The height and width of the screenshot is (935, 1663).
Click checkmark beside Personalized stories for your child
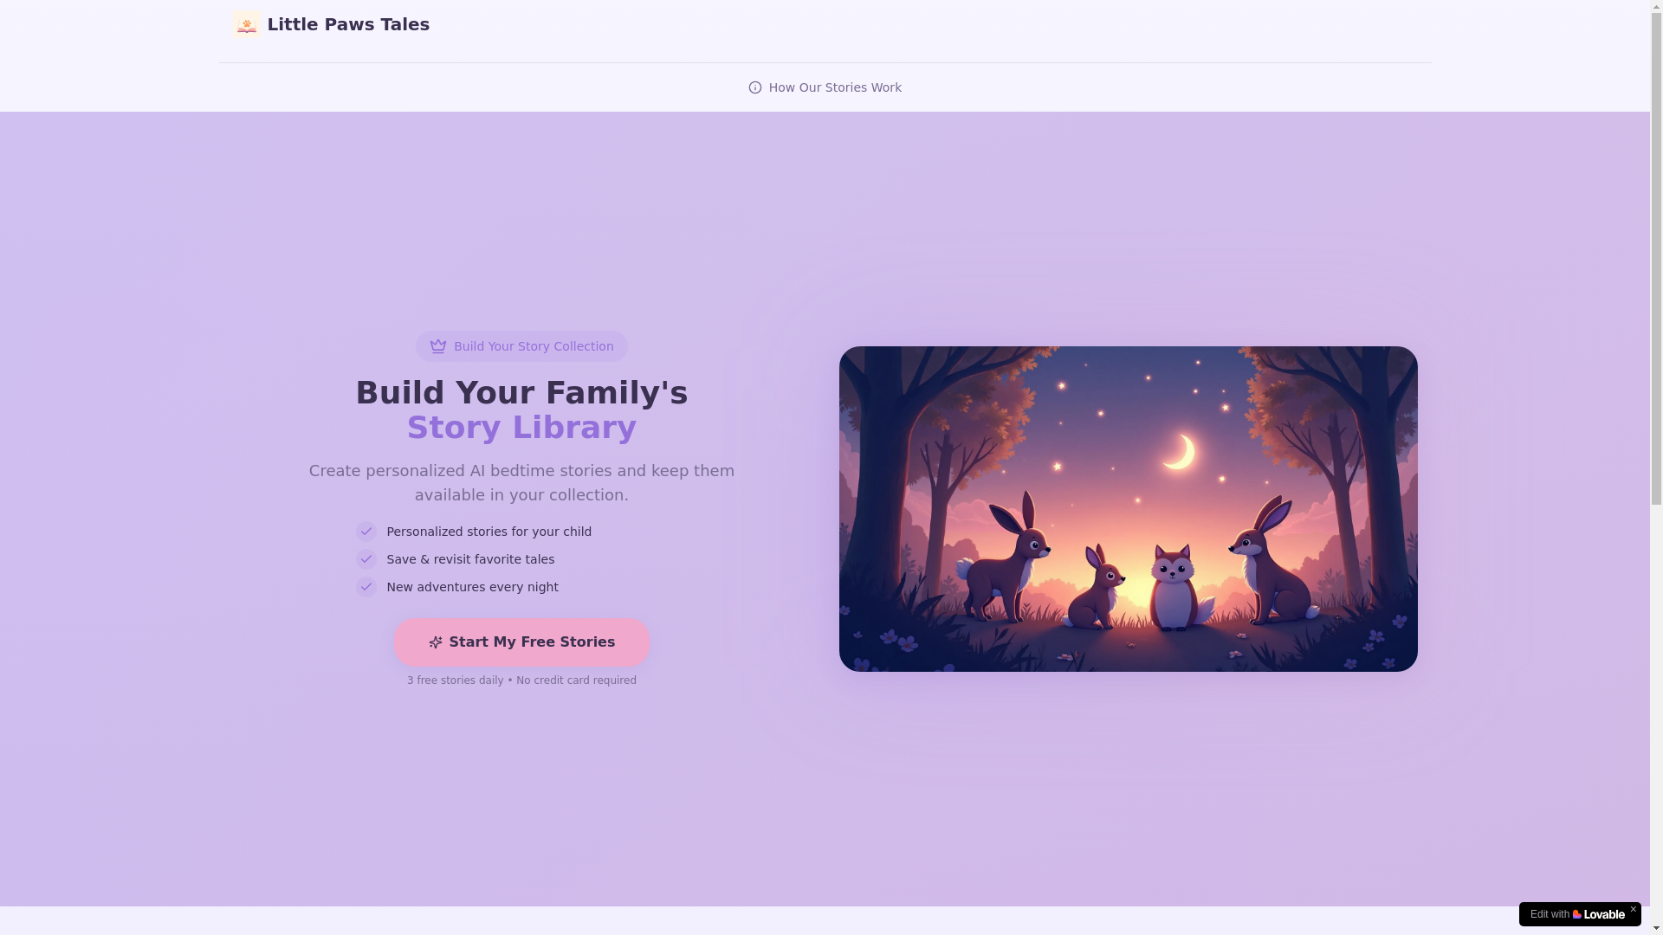366,532
